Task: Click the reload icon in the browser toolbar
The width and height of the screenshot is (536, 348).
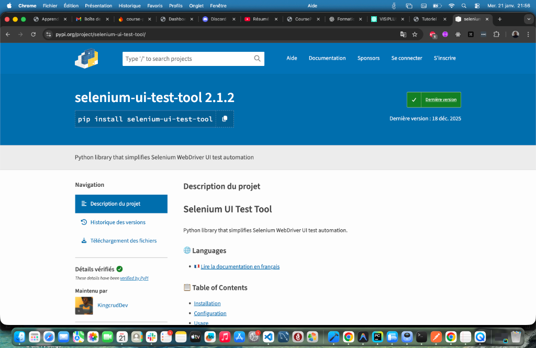Action: [33, 33]
